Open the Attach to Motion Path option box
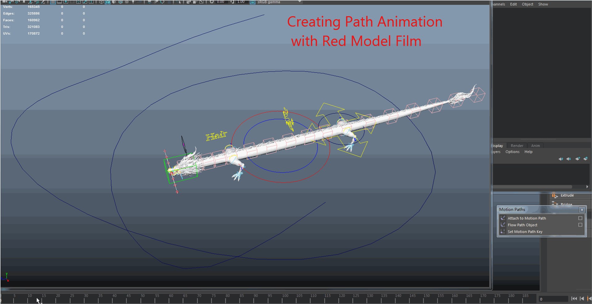This screenshot has width=592, height=304. pyautogui.click(x=580, y=218)
